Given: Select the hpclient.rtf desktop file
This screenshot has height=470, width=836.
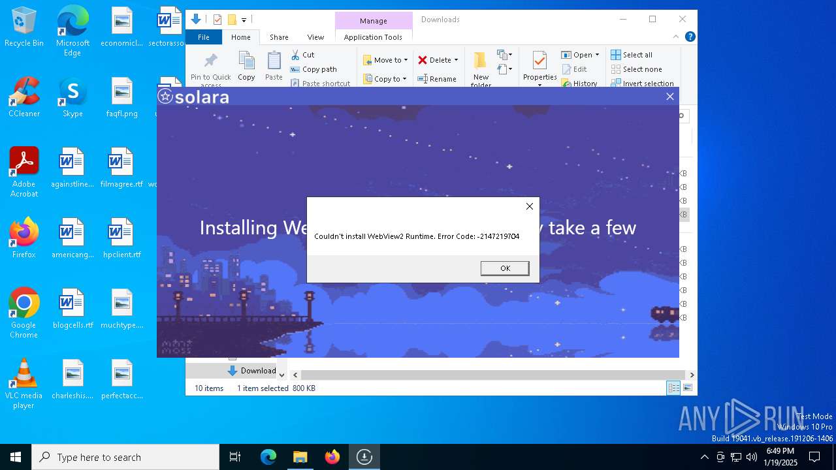Looking at the screenshot, I should click(122, 238).
